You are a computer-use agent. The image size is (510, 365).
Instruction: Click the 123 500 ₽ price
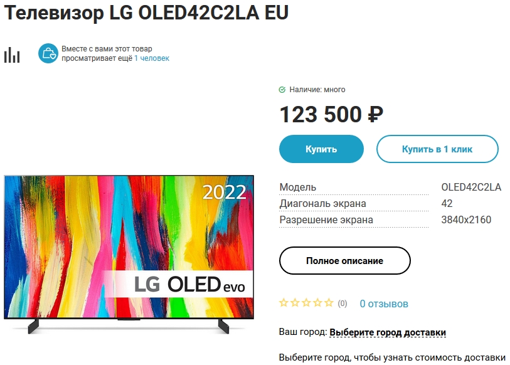[331, 115]
